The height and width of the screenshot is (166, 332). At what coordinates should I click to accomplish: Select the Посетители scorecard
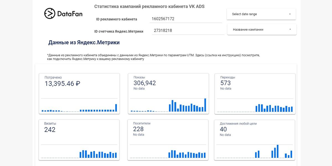[168, 140]
